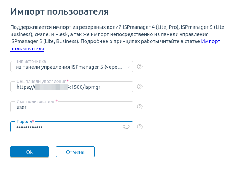
Task: Show help tooltip beside URL панели управления
Action: (x=140, y=87)
